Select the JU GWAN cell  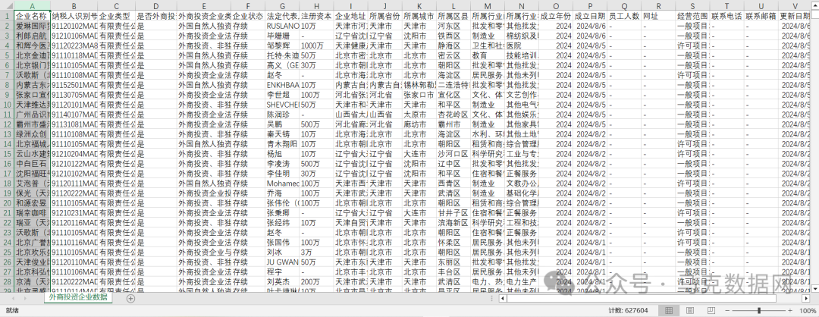[x=283, y=262]
